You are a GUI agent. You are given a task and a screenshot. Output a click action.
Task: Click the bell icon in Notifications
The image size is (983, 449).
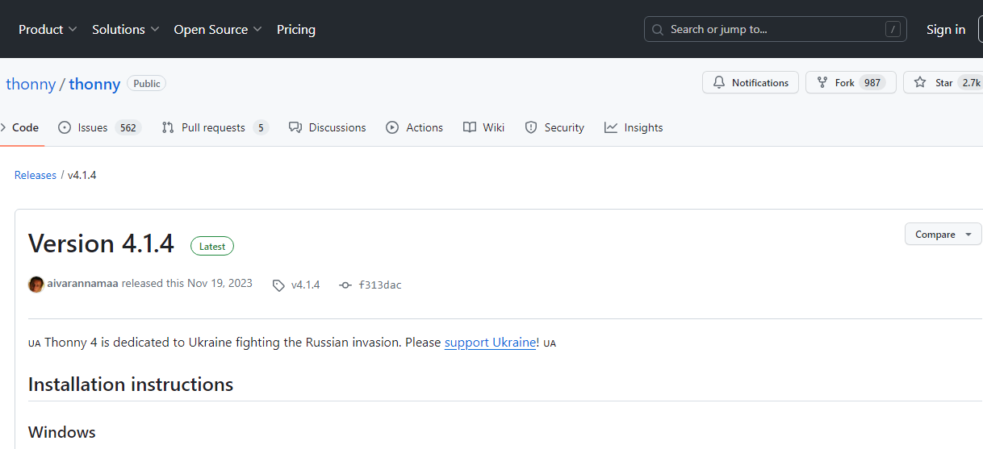[719, 83]
